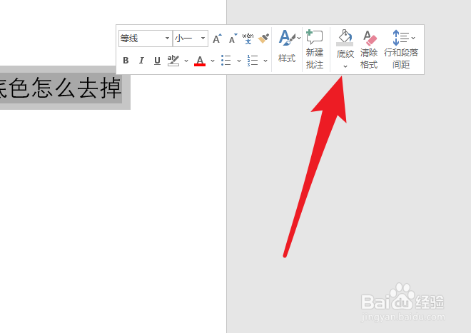Click the shrink font size icon
Viewport: 471px width, 333px height.
pyautogui.click(x=233, y=39)
